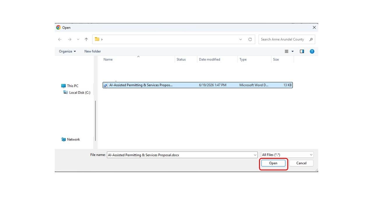Go up one folder level

point(86,39)
